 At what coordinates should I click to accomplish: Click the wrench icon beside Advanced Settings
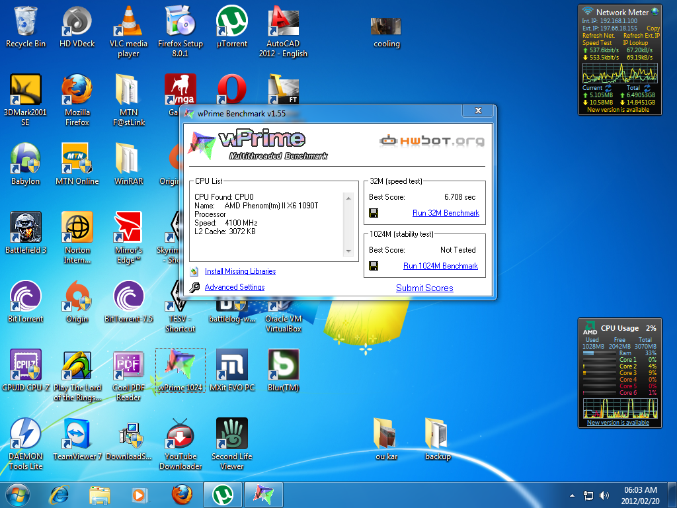pyautogui.click(x=194, y=287)
